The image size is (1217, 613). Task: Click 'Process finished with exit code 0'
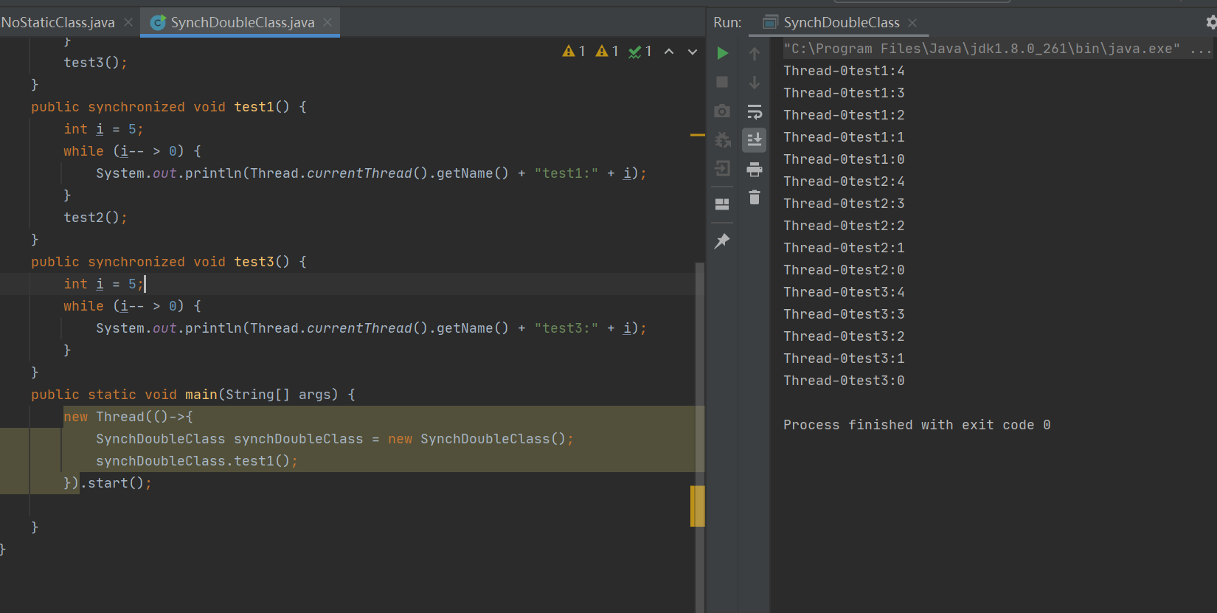[x=917, y=425]
